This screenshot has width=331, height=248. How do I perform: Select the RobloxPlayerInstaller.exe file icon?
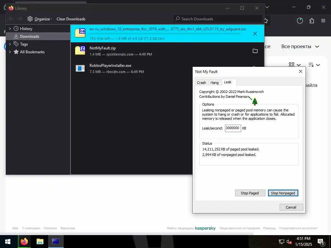click(80, 68)
